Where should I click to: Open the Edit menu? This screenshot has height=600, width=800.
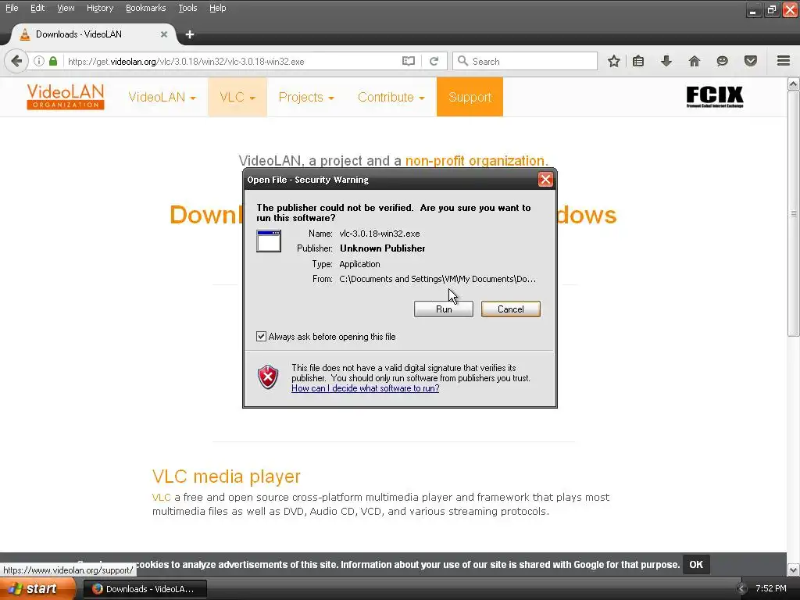pyautogui.click(x=37, y=8)
